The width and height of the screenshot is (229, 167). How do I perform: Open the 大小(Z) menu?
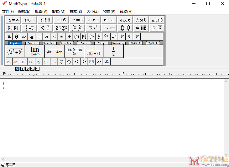[x=92, y=12]
